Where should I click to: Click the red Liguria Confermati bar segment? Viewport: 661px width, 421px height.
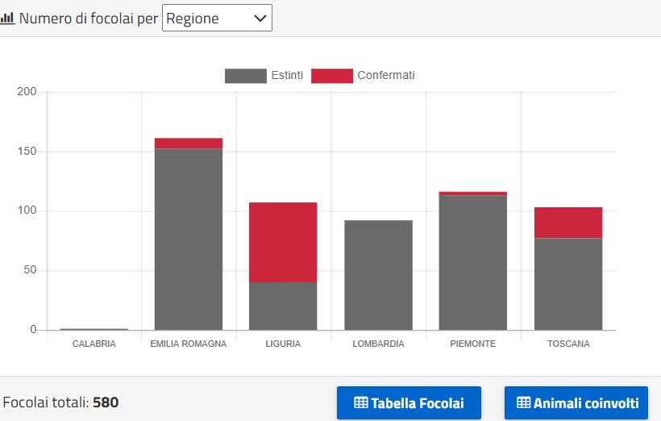coord(283,242)
